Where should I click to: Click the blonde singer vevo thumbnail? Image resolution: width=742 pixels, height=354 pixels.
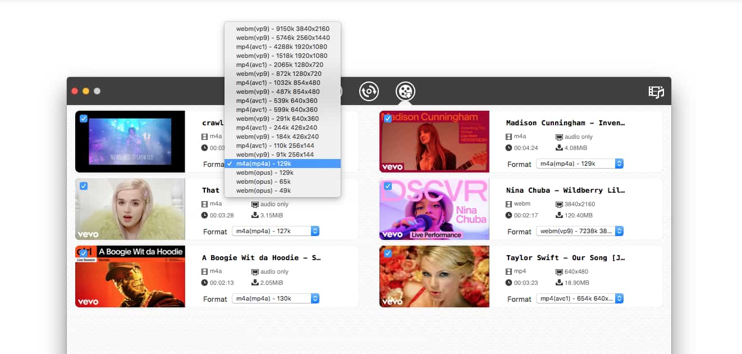click(x=130, y=209)
